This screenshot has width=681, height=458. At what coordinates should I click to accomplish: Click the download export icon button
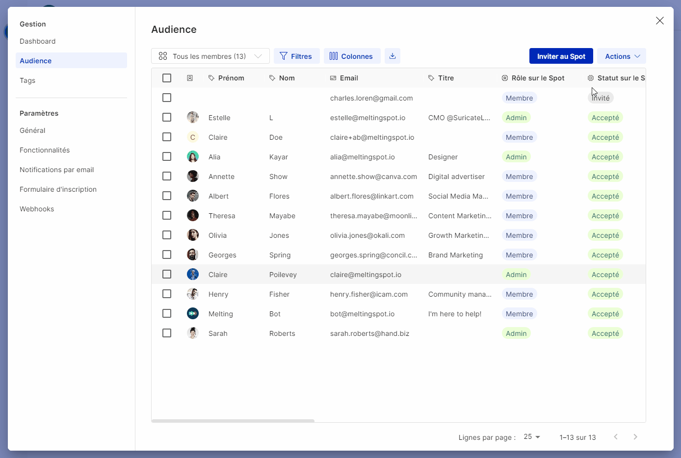393,56
